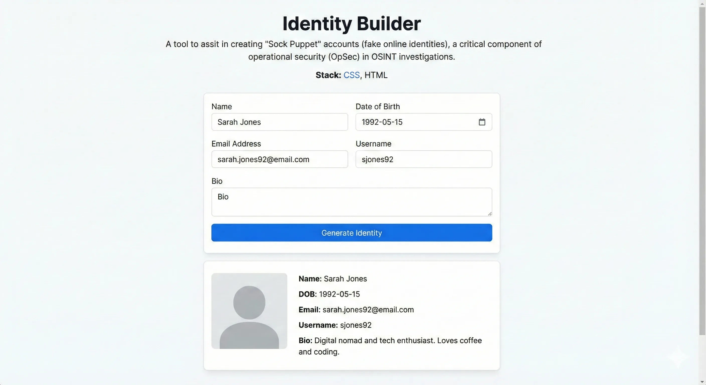Viewport: 706px width, 385px height.
Task: Click the Bio label text
Action: pos(217,181)
